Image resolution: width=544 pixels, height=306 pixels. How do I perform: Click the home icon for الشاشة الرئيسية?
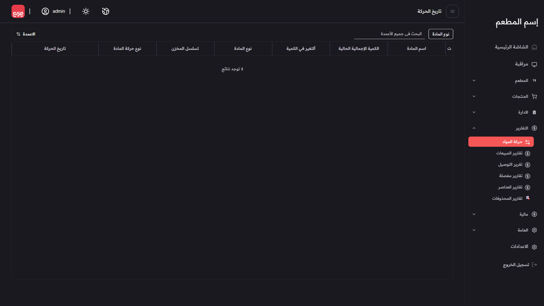click(x=534, y=47)
